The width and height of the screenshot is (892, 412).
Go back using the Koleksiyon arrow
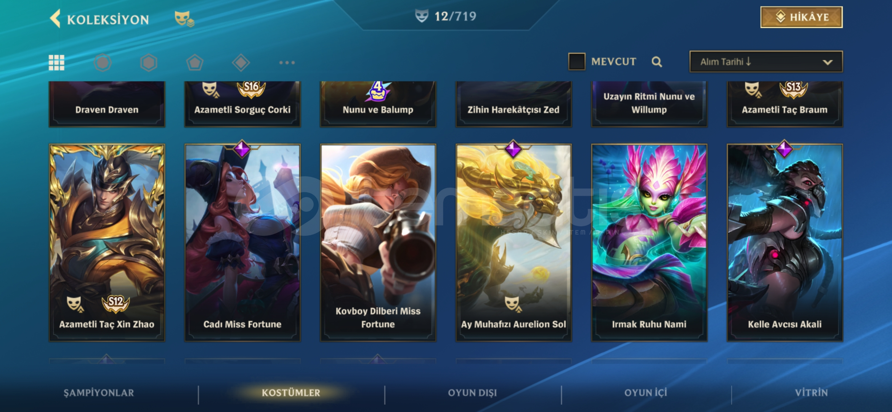point(56,19)
